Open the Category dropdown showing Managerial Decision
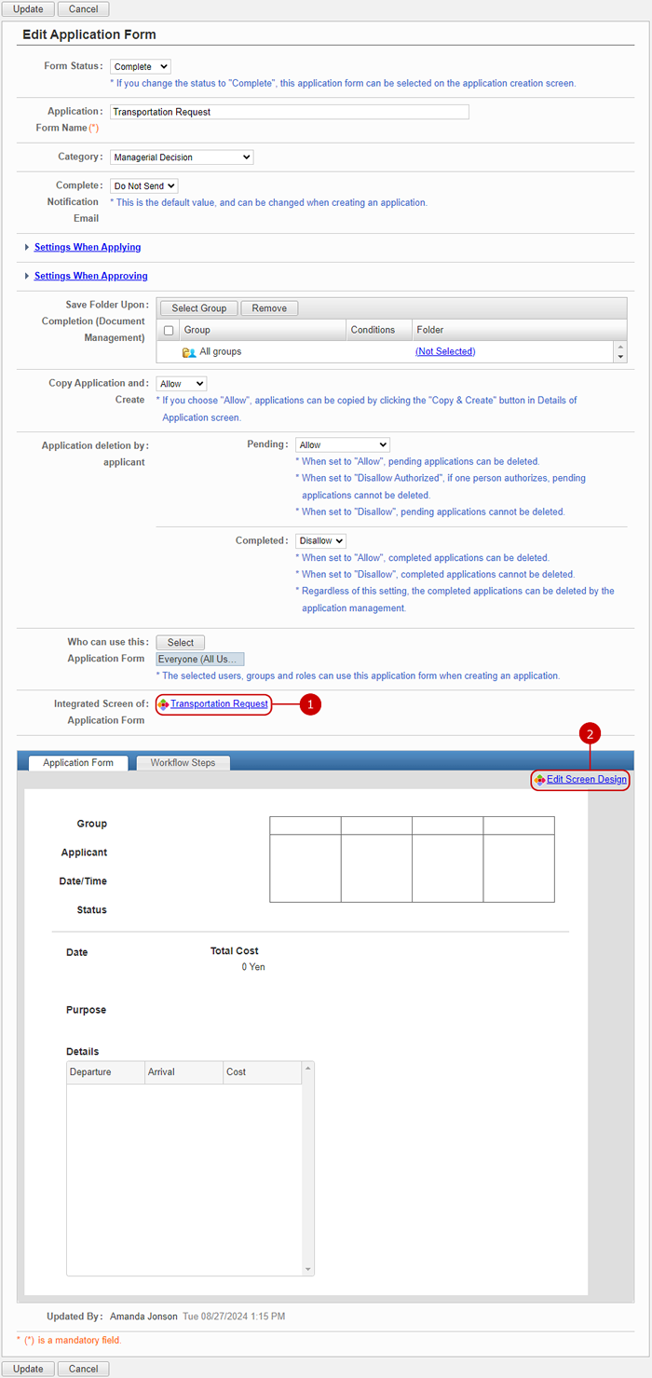 tap(182, 157)
